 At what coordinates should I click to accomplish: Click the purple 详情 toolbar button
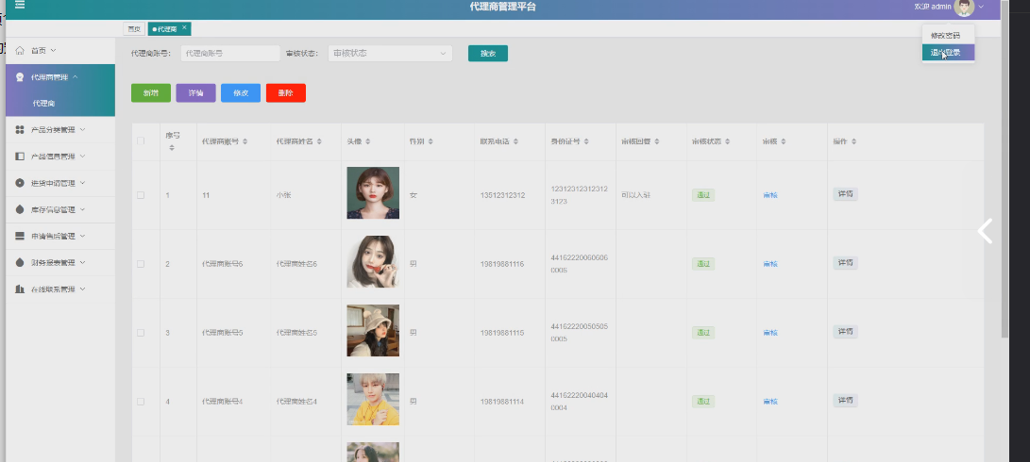195,93
